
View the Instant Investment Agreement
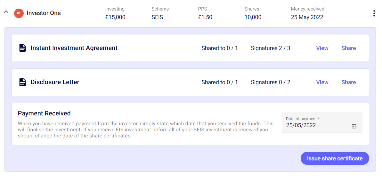point(322,48)
